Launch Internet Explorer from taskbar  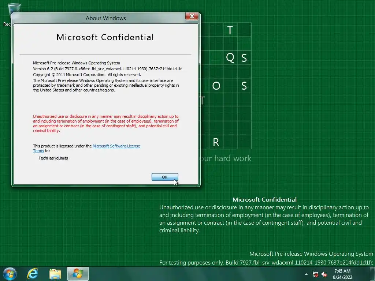click(x=33, y=274)
